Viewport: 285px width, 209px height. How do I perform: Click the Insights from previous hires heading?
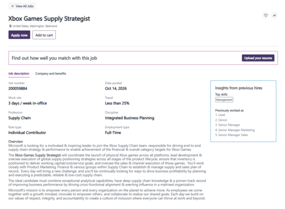239,88
